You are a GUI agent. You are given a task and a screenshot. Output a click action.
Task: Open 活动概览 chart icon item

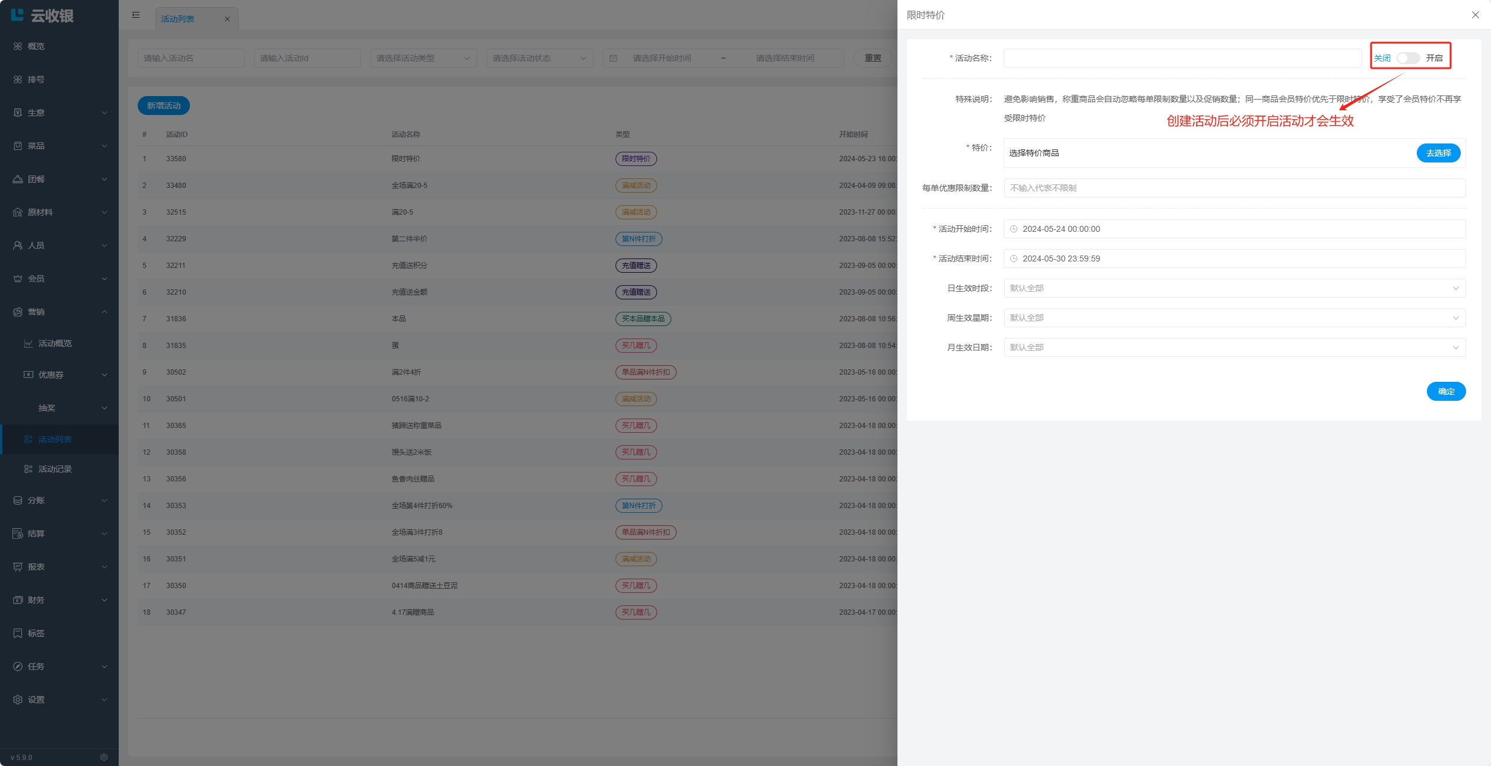point(28,343)
